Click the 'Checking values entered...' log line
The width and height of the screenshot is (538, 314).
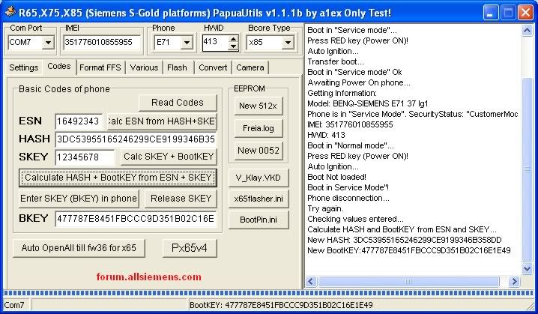pyautogui.click(x=355, y=219)
